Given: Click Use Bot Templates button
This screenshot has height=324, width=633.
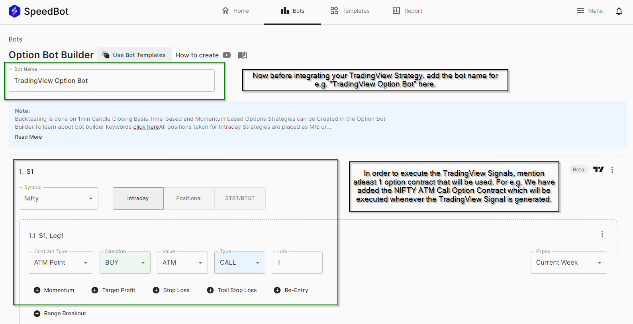Looking at the screenshot, I should point(134,55).
